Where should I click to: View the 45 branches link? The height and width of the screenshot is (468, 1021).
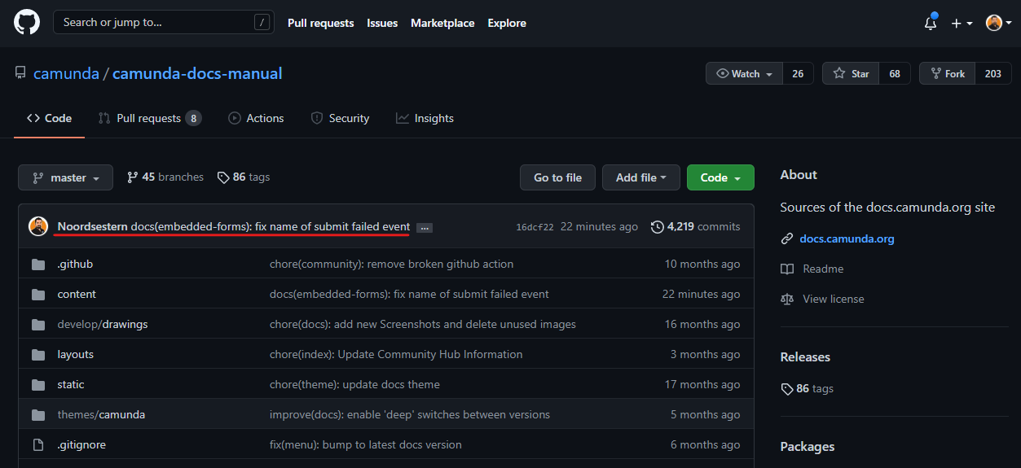tap(165, 177)
